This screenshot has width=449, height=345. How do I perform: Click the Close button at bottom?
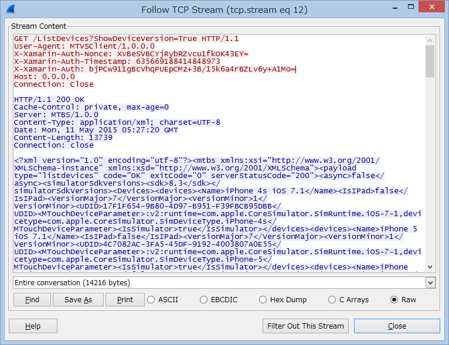pyautogui.click(x=397, y=326)
